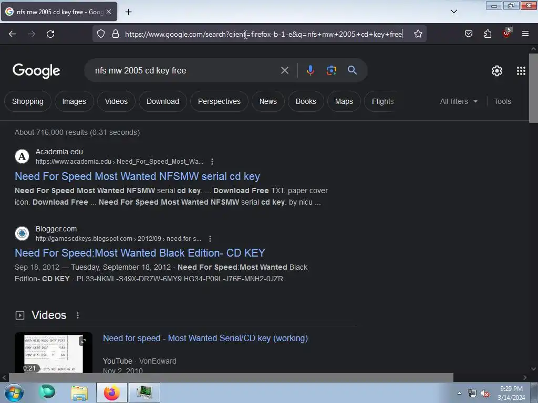Open the teal app in taskbar
538x403 pixels.
click(x=47, y=392)
